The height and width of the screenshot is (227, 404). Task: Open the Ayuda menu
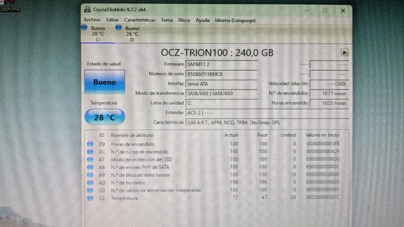(203, 20)
